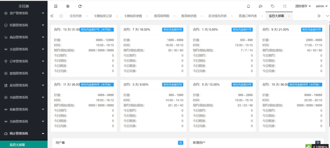Close the 卡牌抽奖记录 tab
This screenshot has width=330, height=148.
coord(117,16)
